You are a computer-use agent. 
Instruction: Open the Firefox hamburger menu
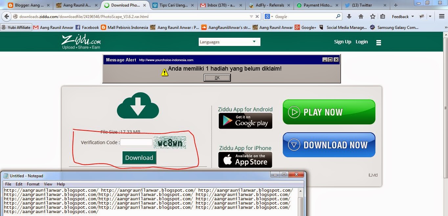coord(442,16)
